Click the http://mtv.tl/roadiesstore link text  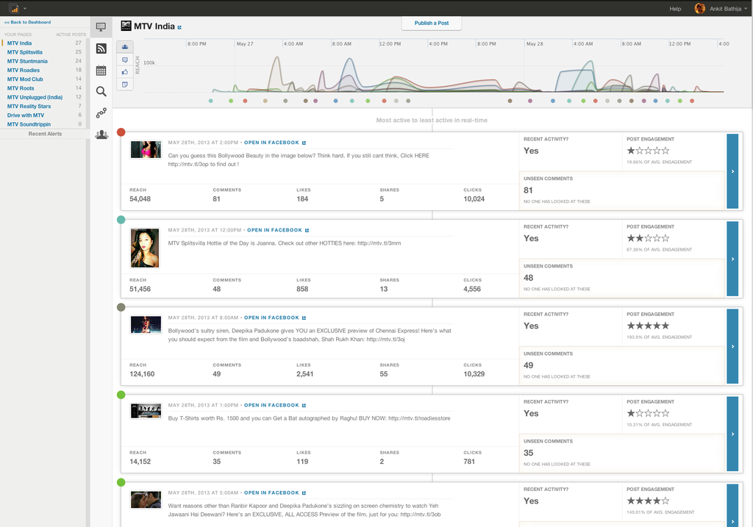click(419, 418)
